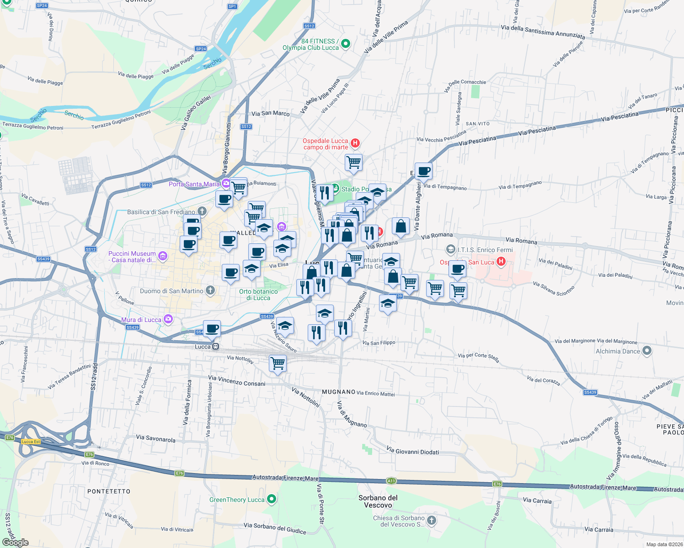
Task: Click the museum marker for Porta Santa Maria
Action: (x=224, y=182)
